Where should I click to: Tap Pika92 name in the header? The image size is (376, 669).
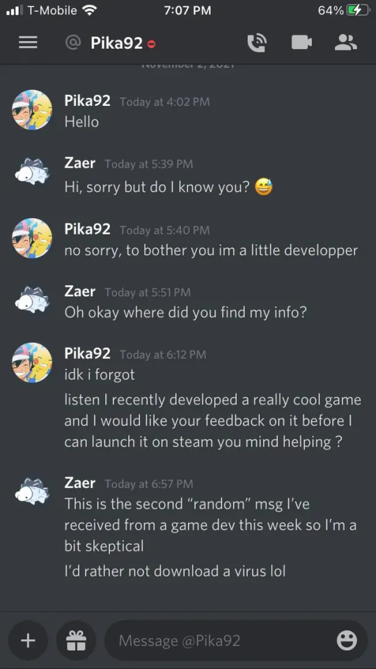[x=116, y=43]
